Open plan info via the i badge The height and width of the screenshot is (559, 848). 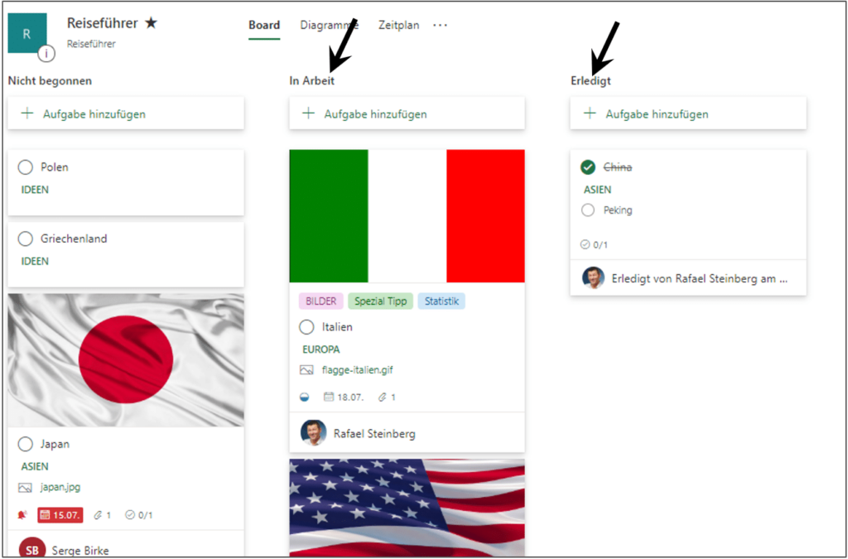[46, 54]
